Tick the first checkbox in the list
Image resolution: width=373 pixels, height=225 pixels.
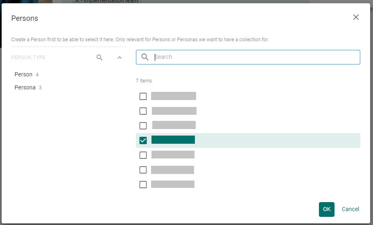click(143, 96)
